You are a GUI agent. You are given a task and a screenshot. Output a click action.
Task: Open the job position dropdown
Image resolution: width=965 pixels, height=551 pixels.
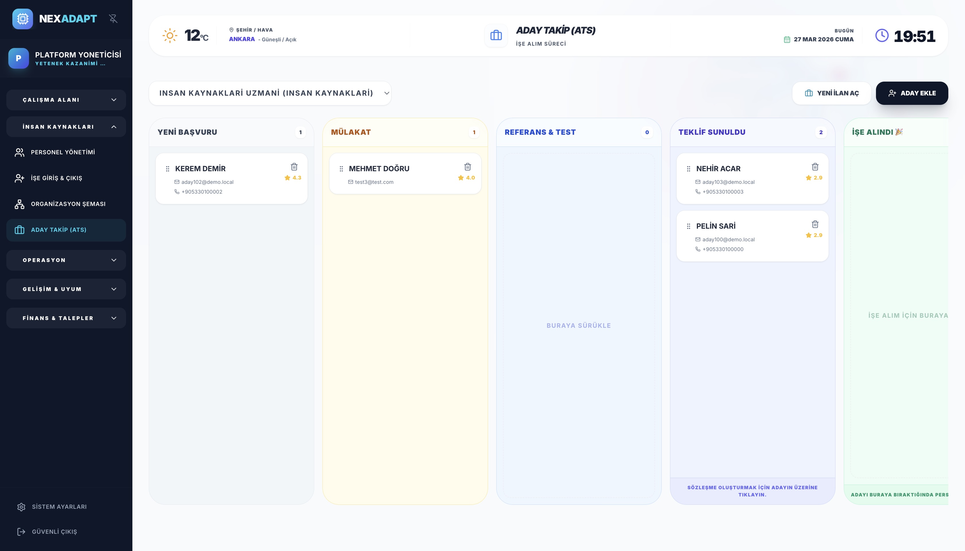click(270, 93)
